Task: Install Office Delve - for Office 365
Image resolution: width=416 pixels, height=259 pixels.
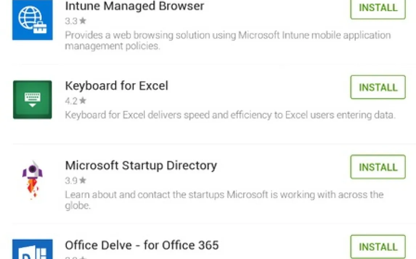Action: (378, 247)
